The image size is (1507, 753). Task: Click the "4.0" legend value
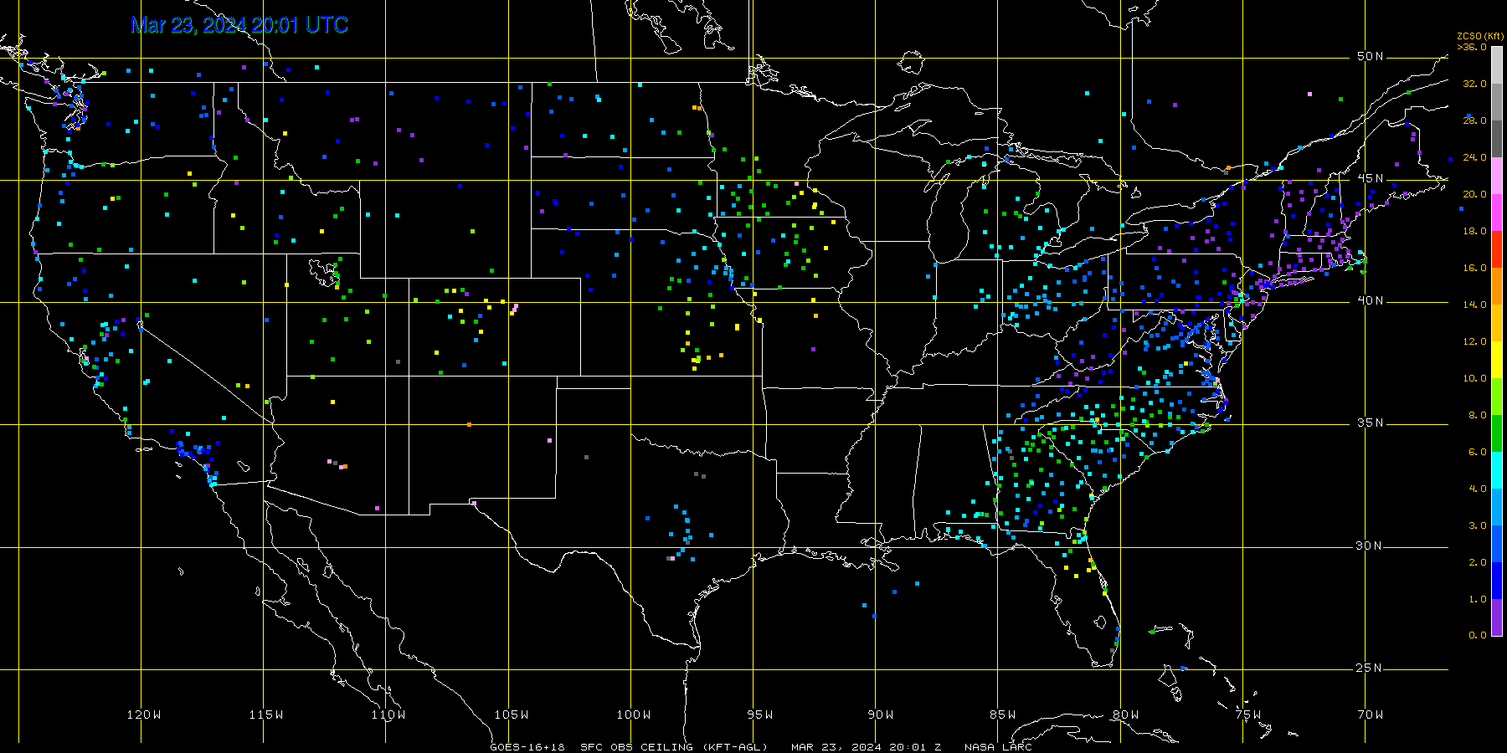tap(1478, 489)
